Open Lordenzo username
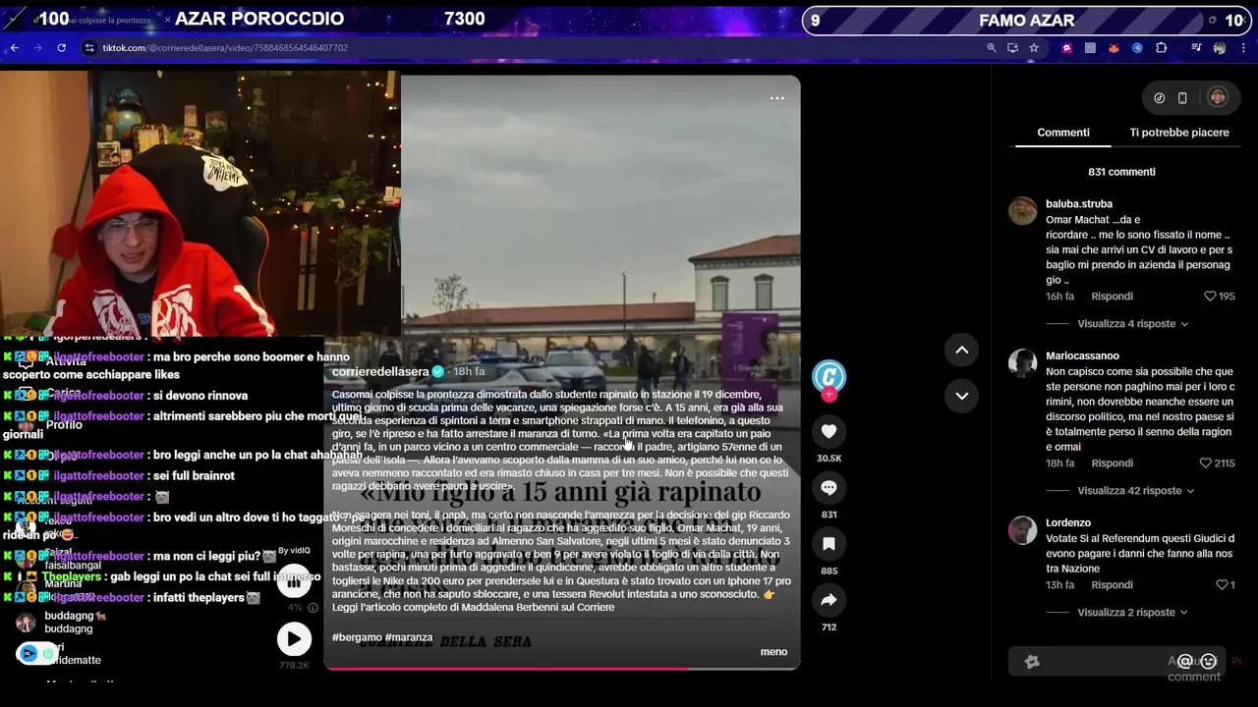 coord(1068,522)
